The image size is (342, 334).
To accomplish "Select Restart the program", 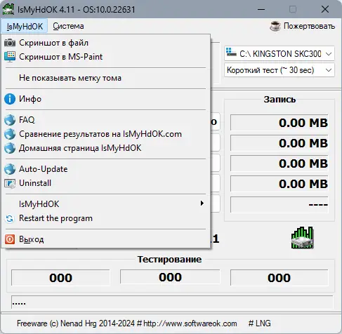I will click(x=106, y=218).
